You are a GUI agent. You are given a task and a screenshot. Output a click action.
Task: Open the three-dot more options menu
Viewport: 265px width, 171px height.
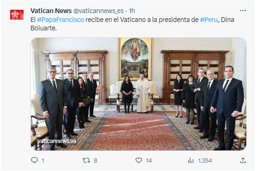(243, 11)
